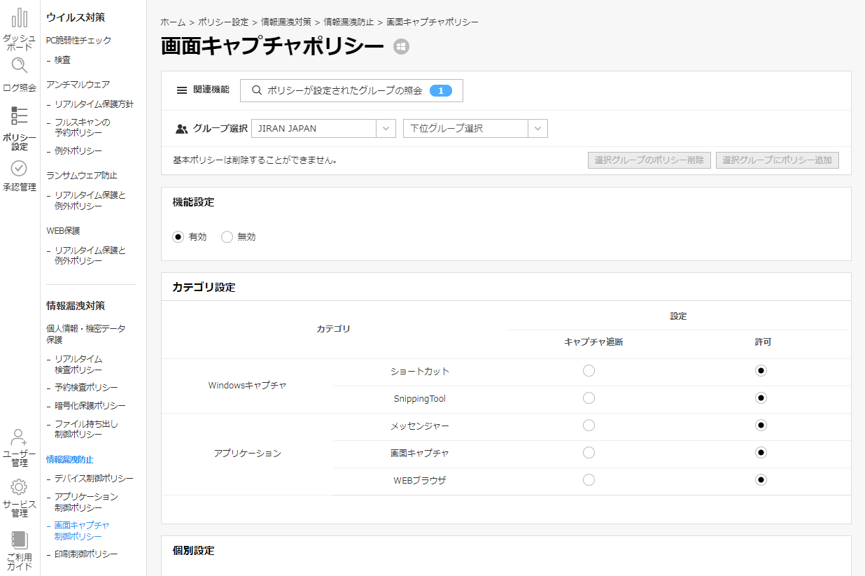Click the ご利用ガイド book icon

point(19,541)
